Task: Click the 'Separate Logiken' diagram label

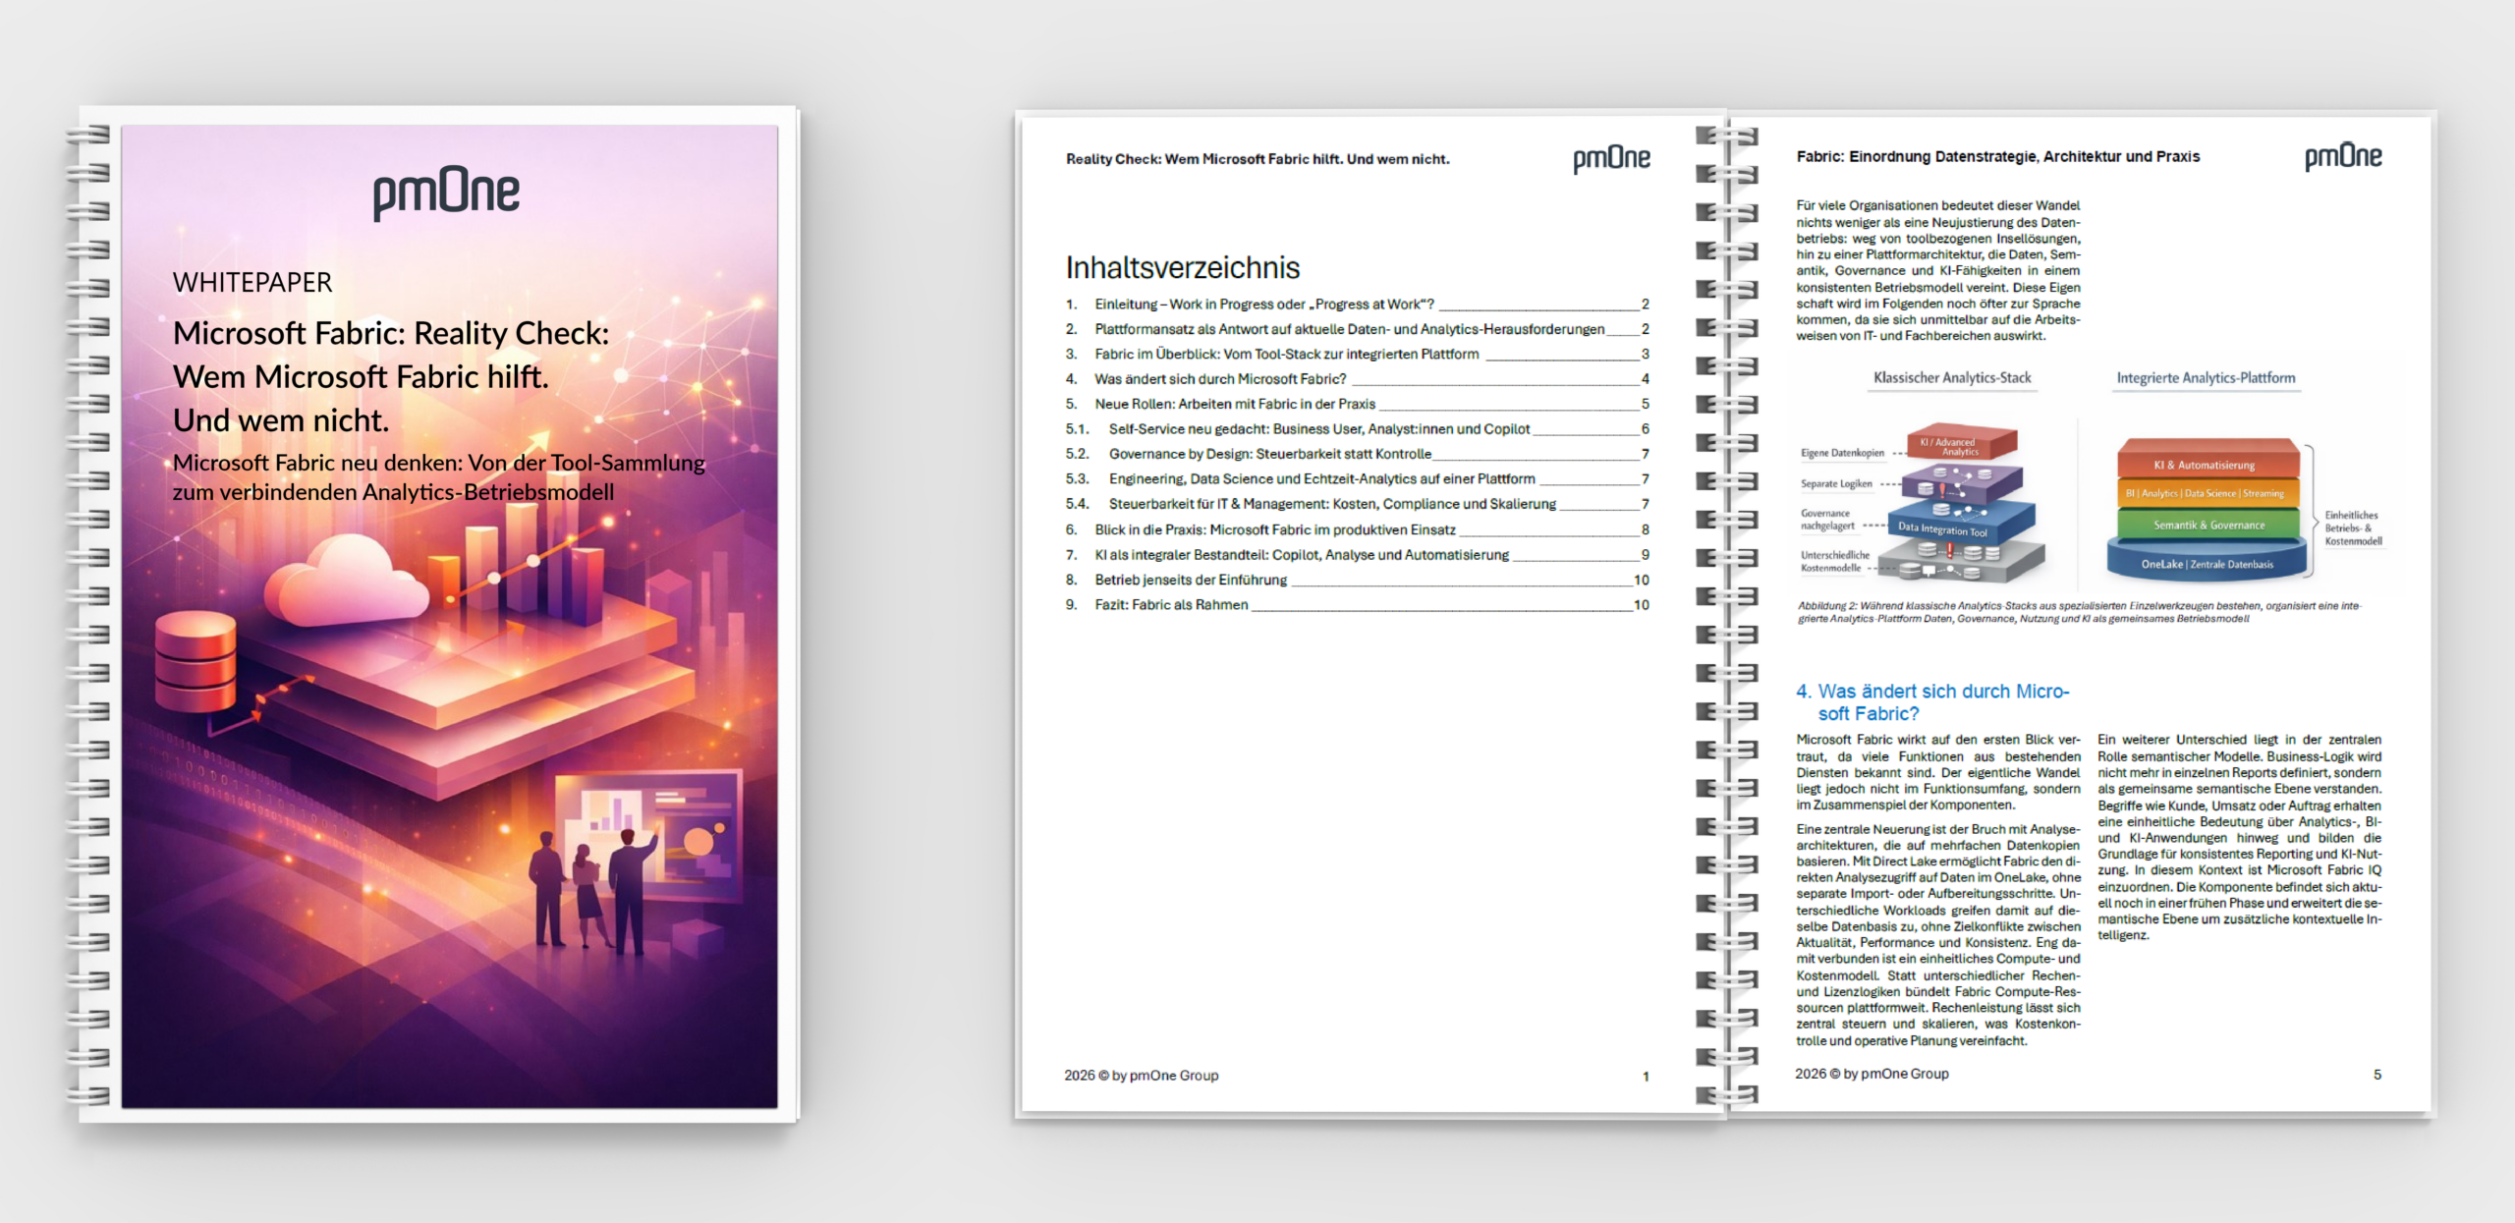Action: pos(1836,483)
